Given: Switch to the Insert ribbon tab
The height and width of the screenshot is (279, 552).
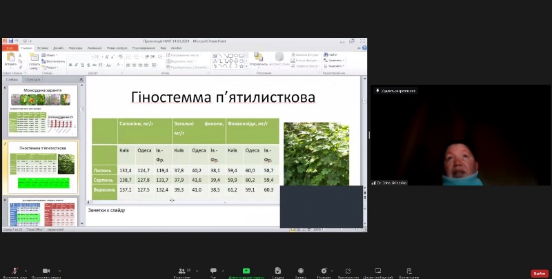Looking at the screenshot, I should point(43,48).
